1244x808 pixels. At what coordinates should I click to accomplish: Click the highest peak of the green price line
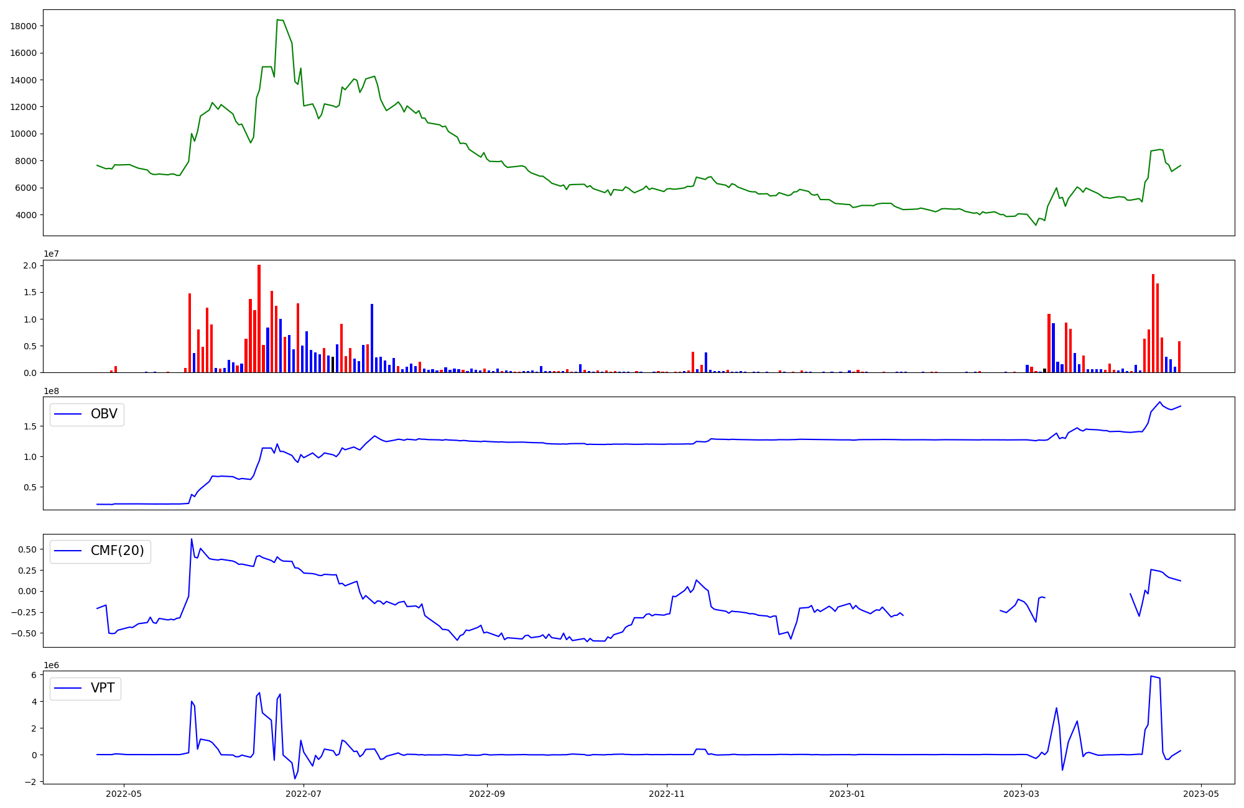(277, 20)
